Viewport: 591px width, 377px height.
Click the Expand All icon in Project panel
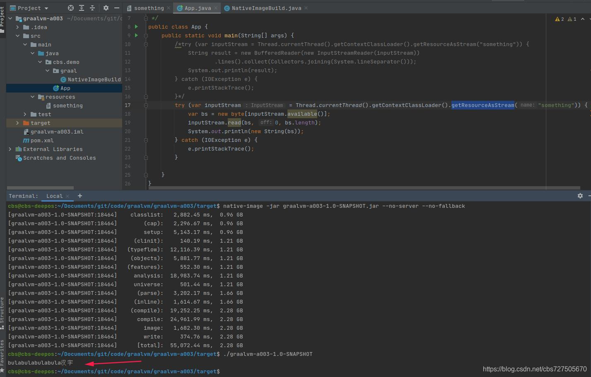click(x=82, y=8)
